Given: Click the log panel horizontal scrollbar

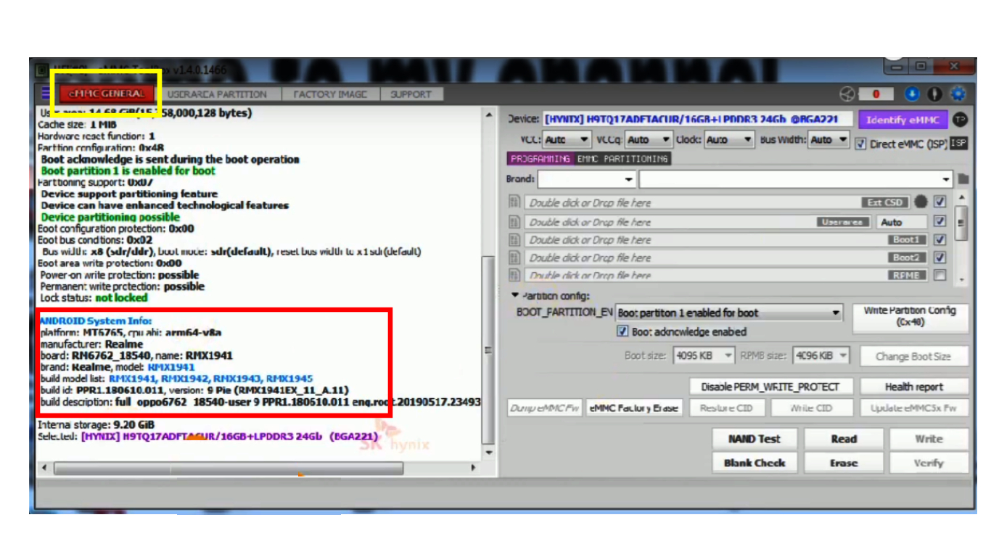Looking at the screenshot, I should pyautogui.click(x=227, y=469).
